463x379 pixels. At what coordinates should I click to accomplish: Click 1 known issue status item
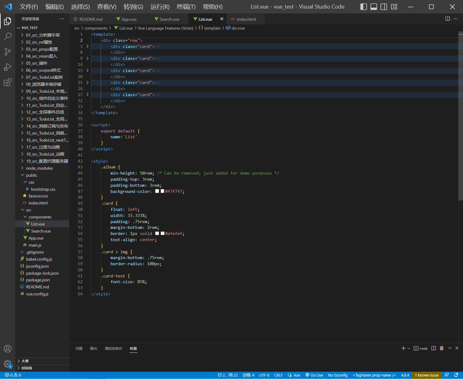(426, 375)
